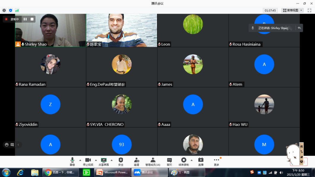Image resolution: width=315 pixels, height=177 pixels.
Task: Expand the arrow next to 停止视频
Action: [x=96, y=160]
